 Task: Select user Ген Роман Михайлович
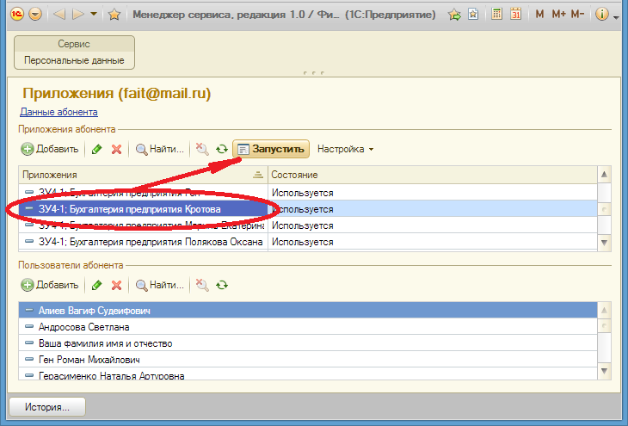point(308,360)
